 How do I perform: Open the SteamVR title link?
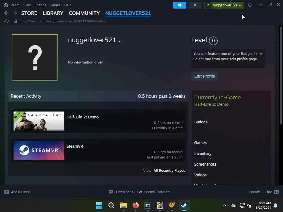75,146
